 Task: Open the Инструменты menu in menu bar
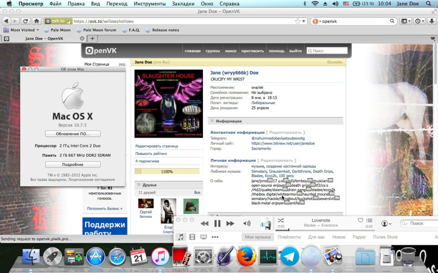150,4
